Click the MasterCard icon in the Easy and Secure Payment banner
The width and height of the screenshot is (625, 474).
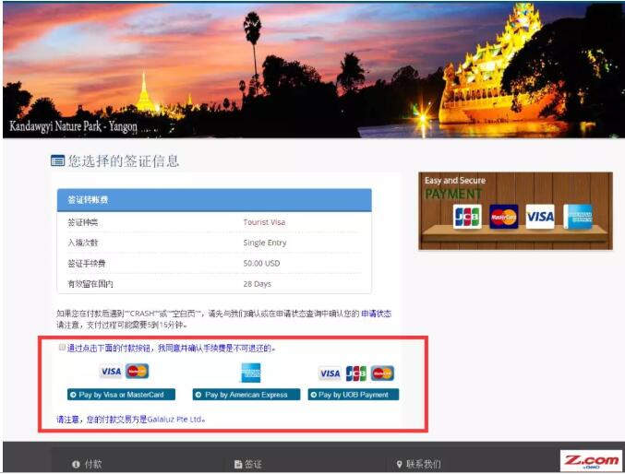click(504, 217)
